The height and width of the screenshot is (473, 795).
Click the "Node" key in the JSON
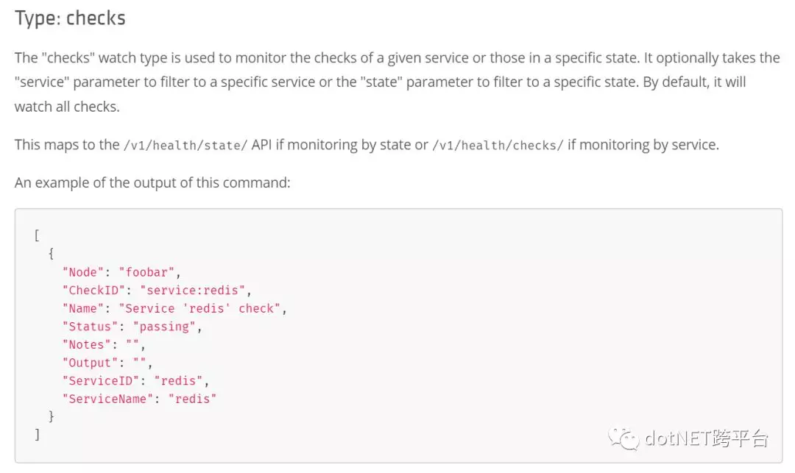[83, 272]
